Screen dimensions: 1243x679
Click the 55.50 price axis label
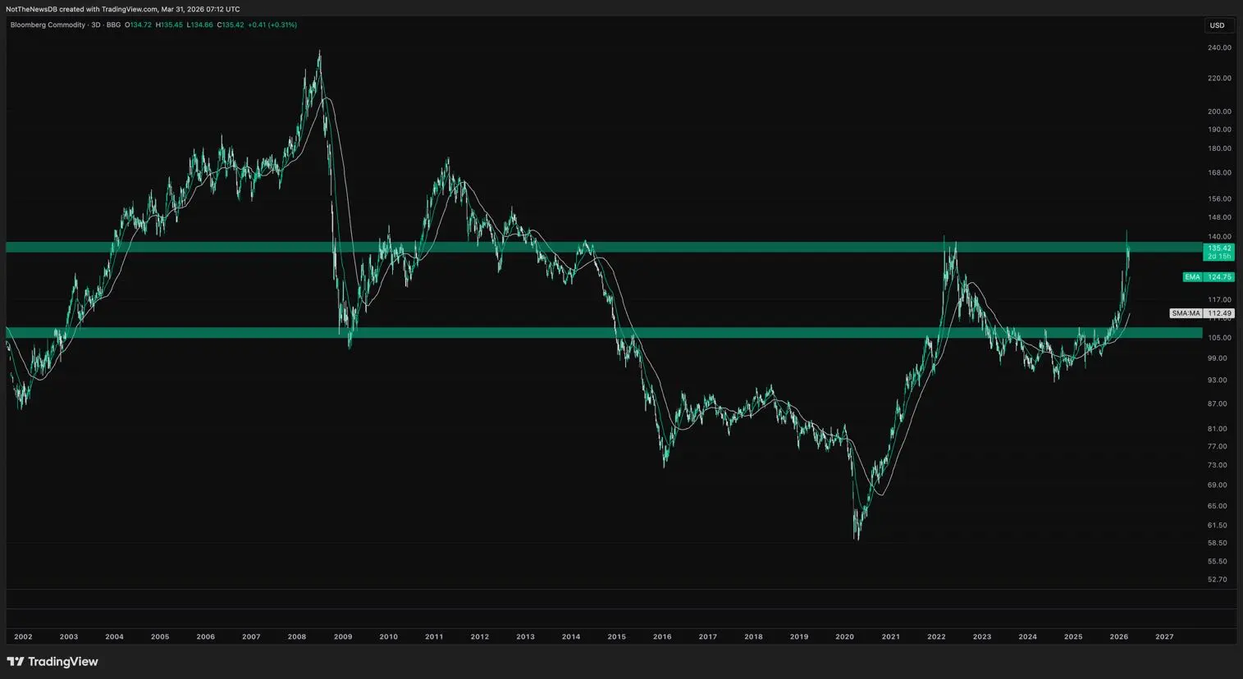click(1218, 562)
